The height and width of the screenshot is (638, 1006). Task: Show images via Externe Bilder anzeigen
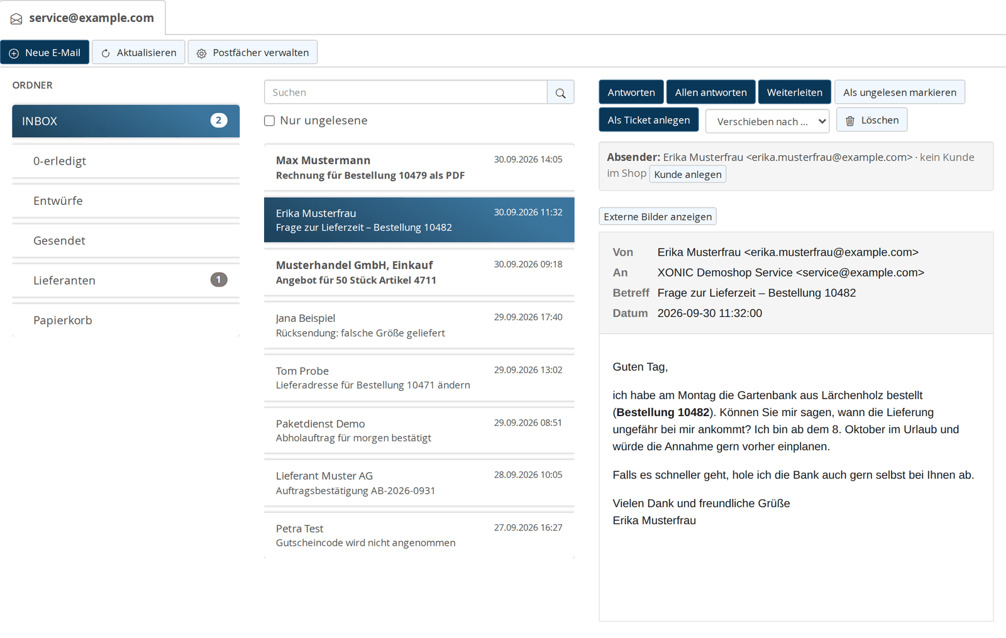coord(658,216)
